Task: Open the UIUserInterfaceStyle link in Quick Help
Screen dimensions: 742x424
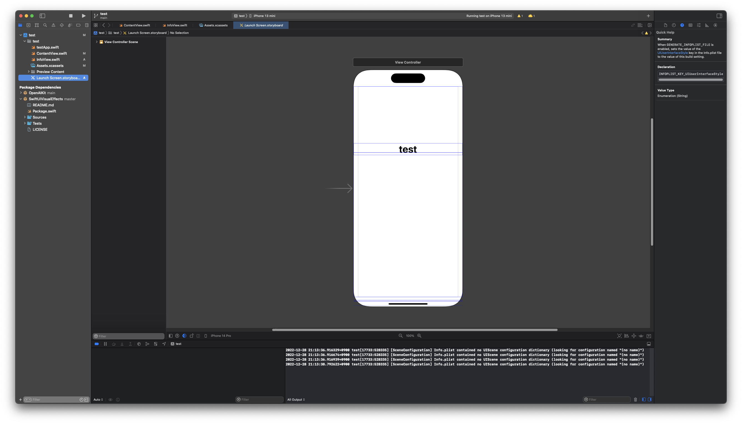Action: (x=672, y=53)
